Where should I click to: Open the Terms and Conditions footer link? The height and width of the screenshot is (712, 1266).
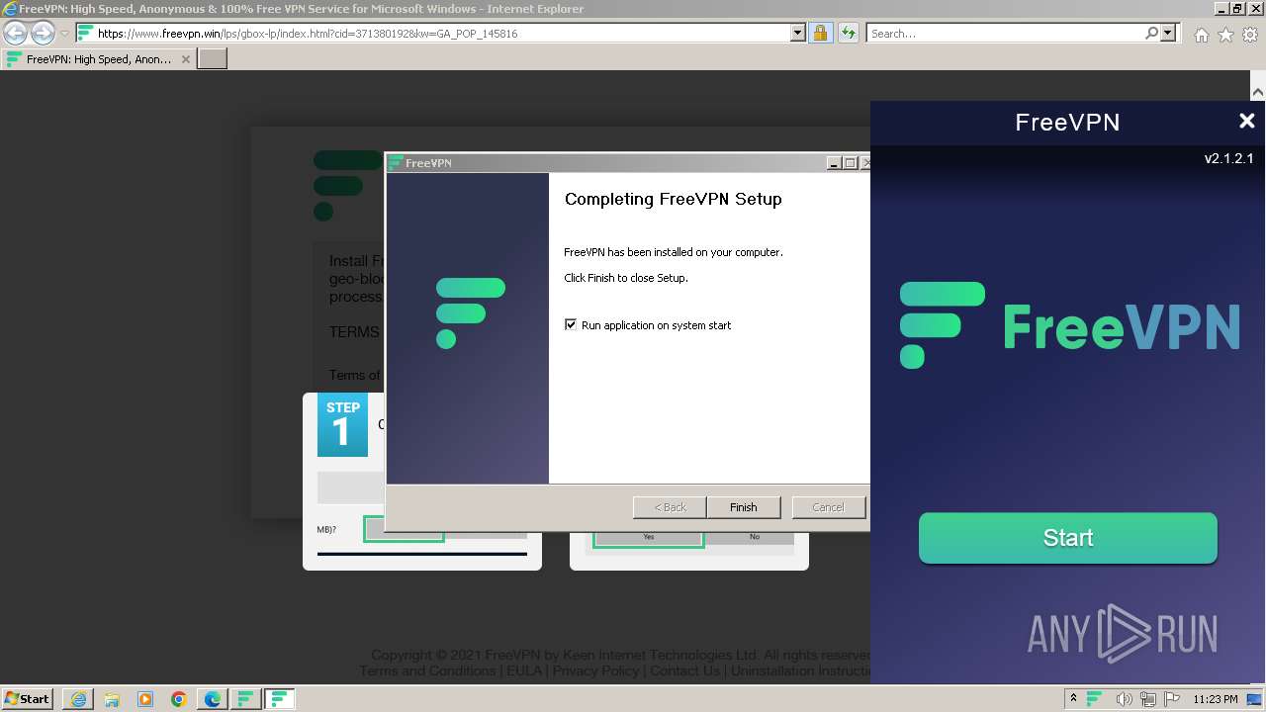(x=427, y=670)
